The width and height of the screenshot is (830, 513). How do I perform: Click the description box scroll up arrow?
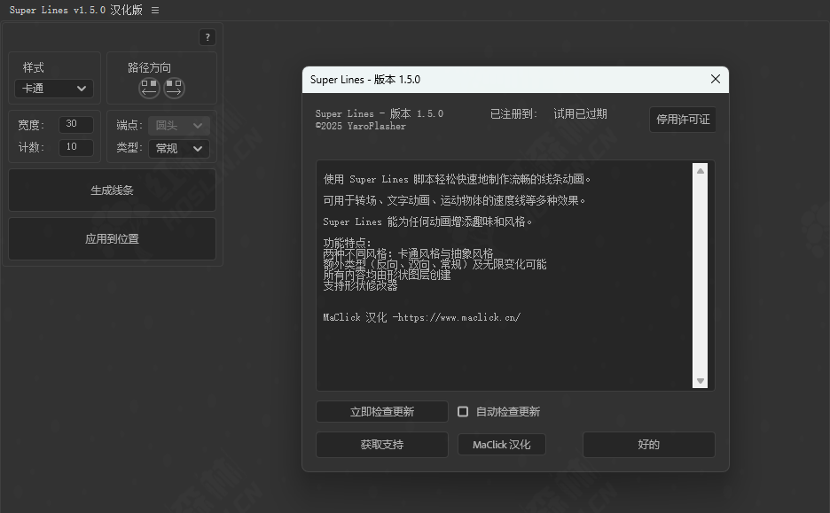click(x=701, y=171)
